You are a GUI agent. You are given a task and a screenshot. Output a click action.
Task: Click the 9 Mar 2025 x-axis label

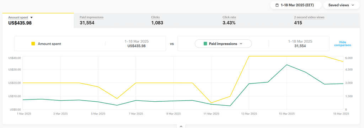(173, 114)
